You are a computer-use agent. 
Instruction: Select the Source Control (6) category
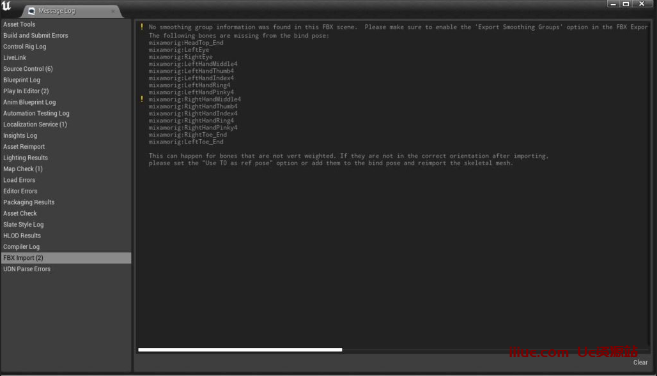27,69
